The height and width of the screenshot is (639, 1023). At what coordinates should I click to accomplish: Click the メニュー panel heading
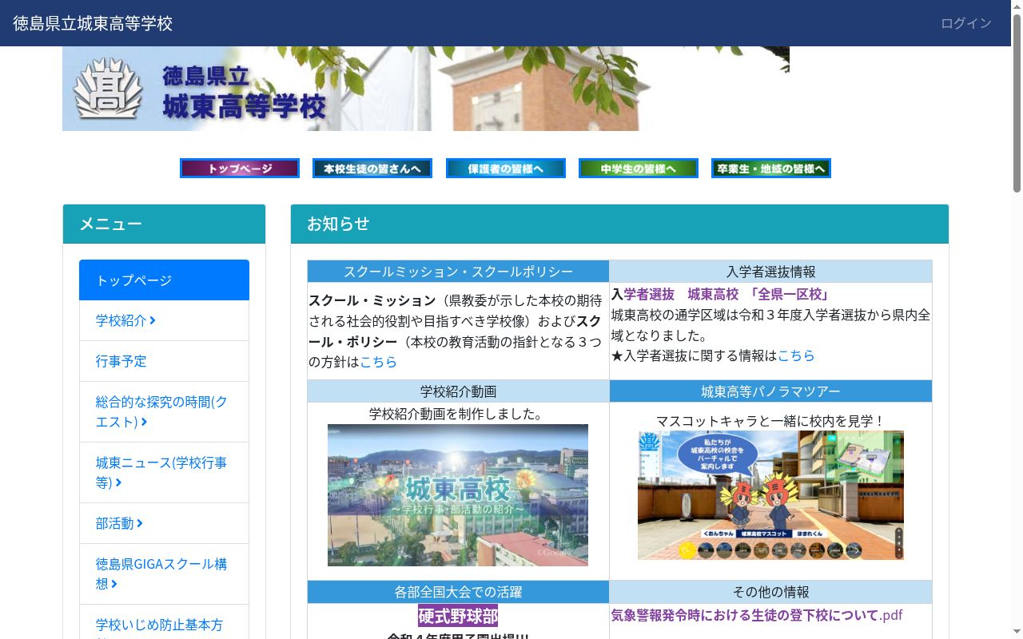pos(164,224)
